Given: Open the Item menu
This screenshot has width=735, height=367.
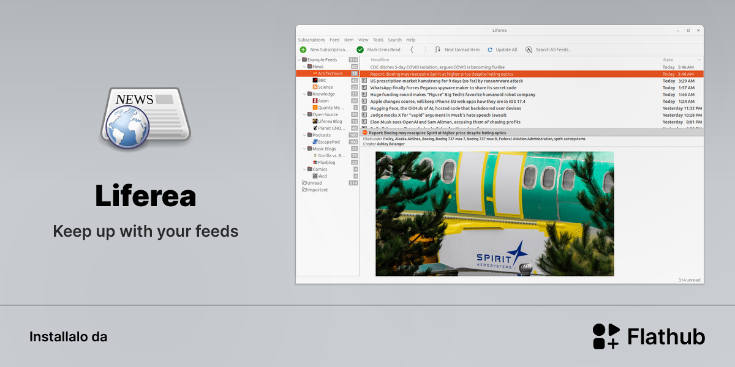Looking at the screenshot, I should (x=349, y=40).
